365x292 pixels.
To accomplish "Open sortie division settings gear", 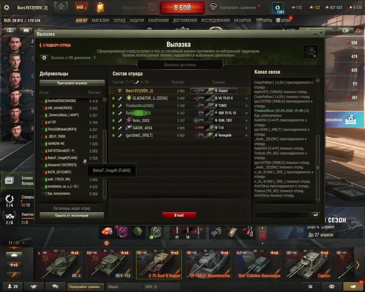I will point(44,58).
